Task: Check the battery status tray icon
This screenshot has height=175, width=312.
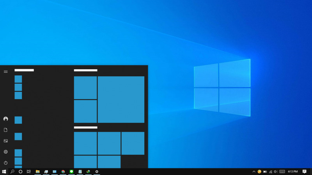Action: [x=265, y=171]
